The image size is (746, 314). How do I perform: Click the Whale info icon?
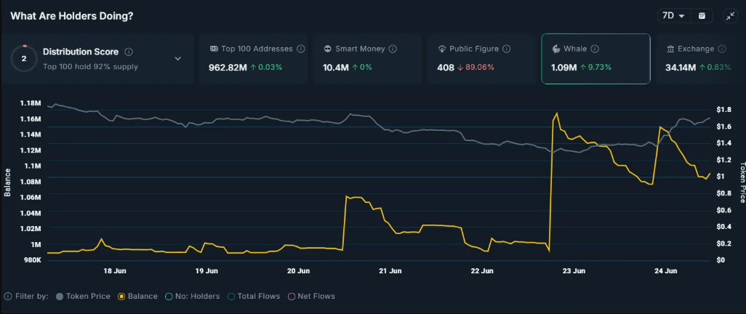click(x=594, y=49)
